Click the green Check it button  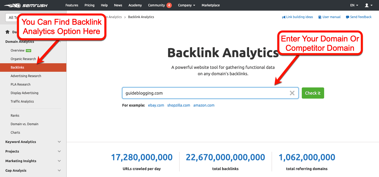313,93
